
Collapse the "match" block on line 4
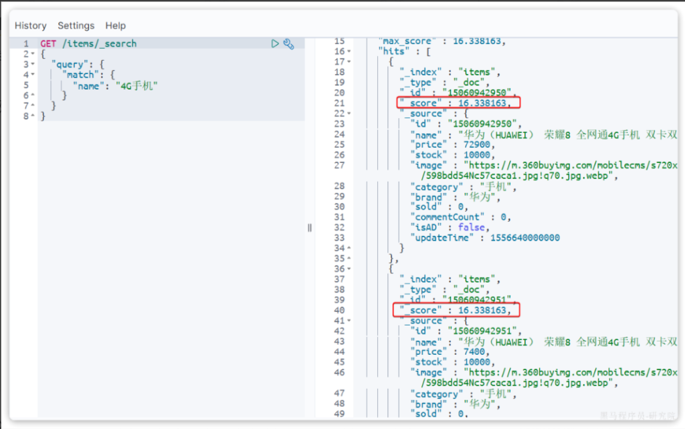tap(33, 75)
